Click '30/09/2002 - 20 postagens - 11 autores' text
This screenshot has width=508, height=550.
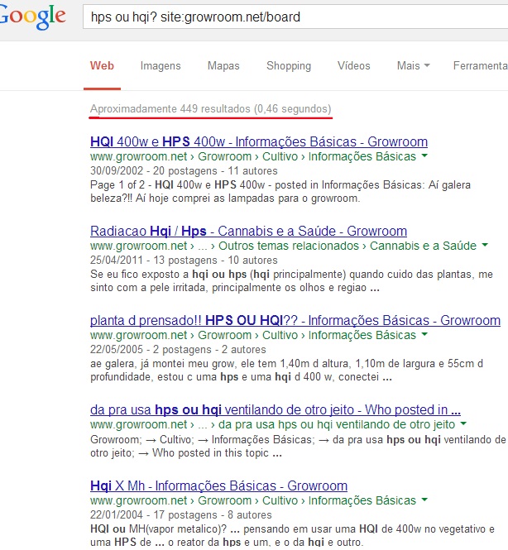(184, 171)
